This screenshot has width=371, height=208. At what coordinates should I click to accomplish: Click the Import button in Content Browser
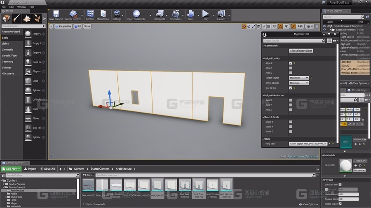click(x=30, y=169)
